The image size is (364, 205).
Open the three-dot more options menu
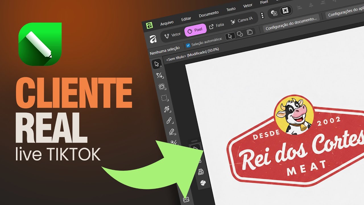tap(262, 15)
